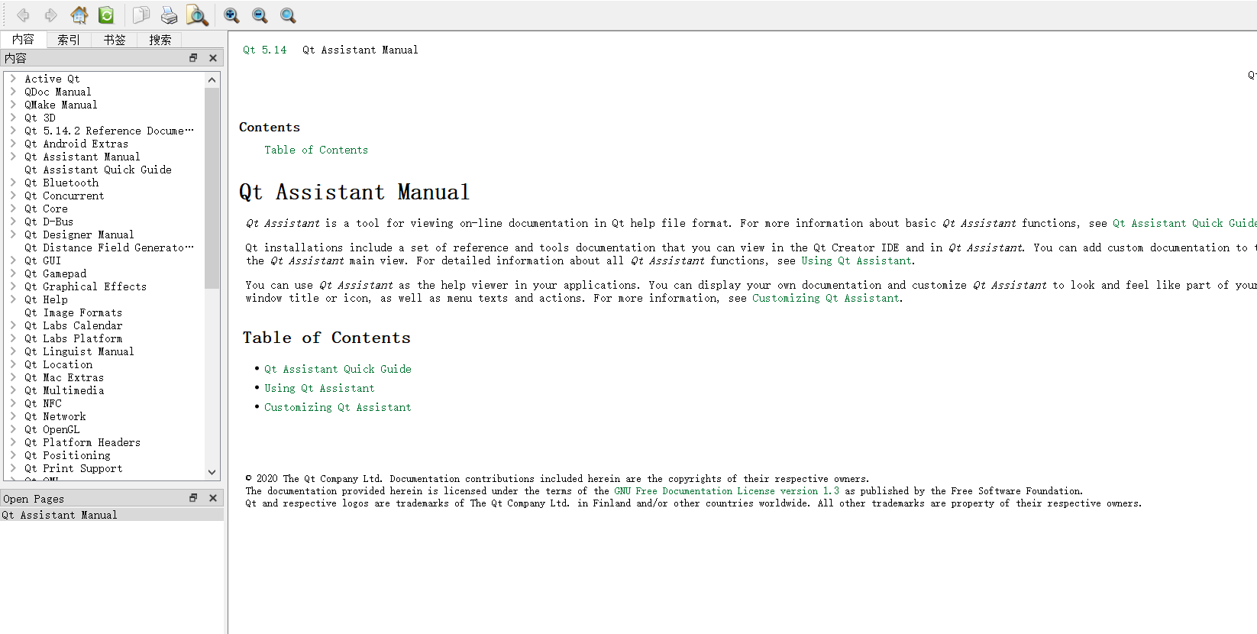
Task: Select Qt Assistant Quick Guide in tree
Action: (98, 170)
